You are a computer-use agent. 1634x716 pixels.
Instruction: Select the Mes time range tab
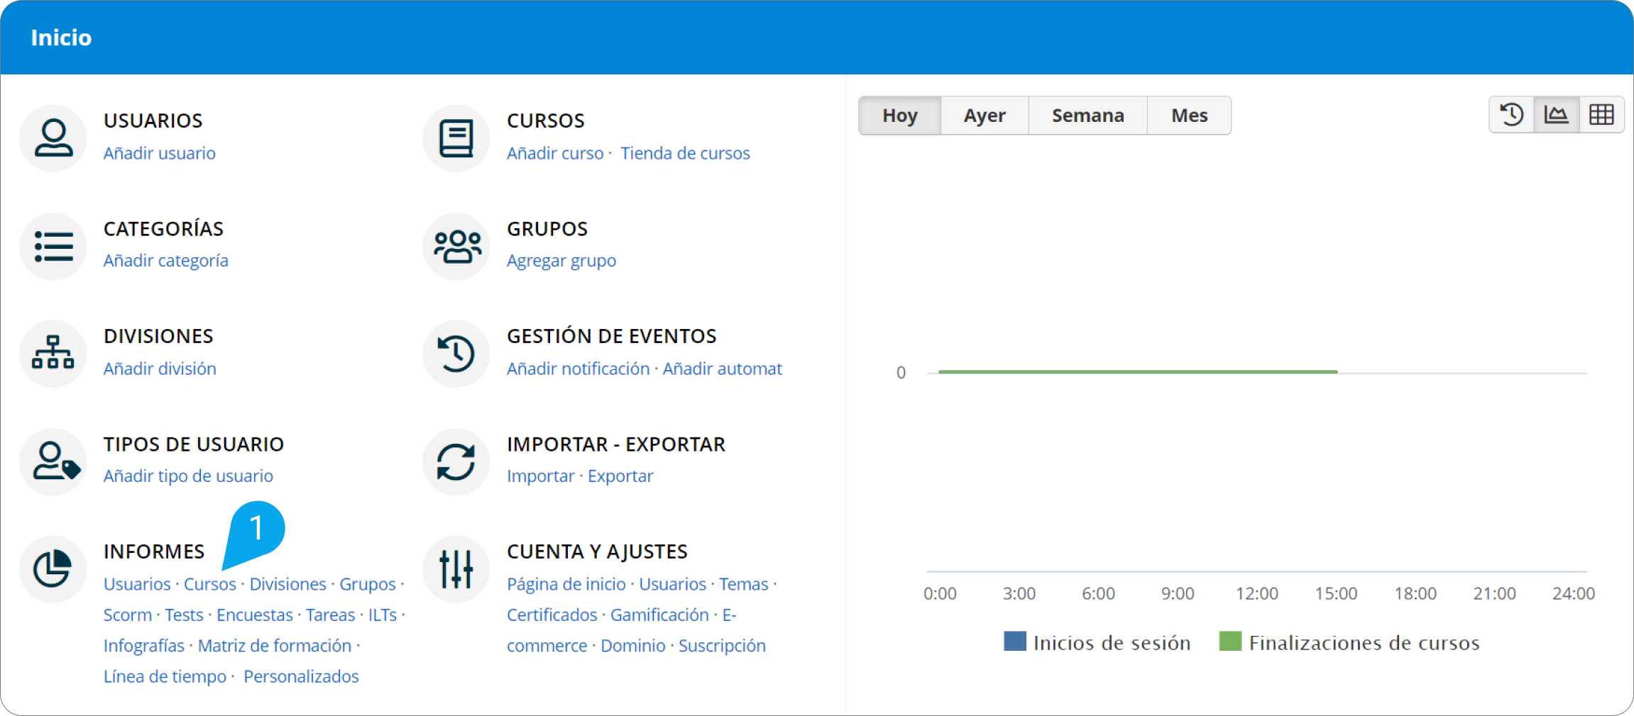1189,116
